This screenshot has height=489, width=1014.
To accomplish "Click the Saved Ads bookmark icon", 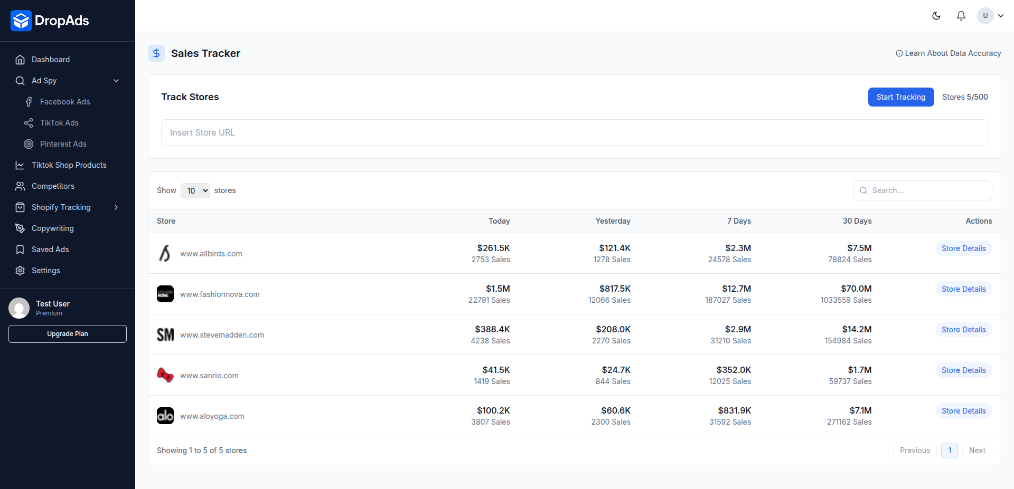I will [x=20, y=250].
